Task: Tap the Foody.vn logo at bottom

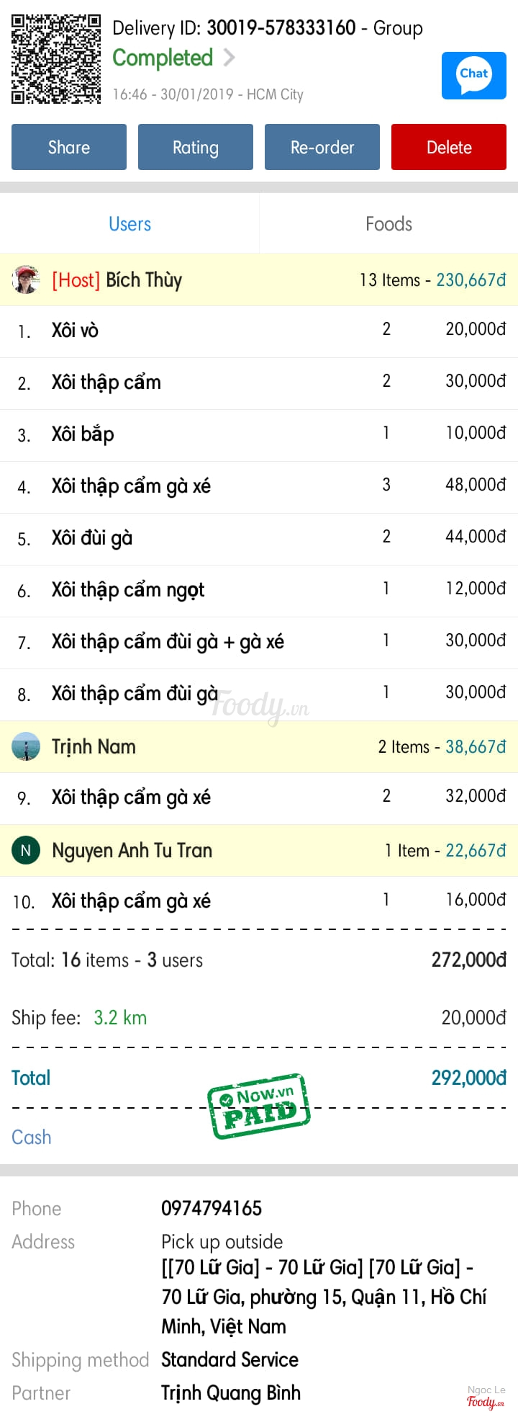Action: (x=486, y=1401)
